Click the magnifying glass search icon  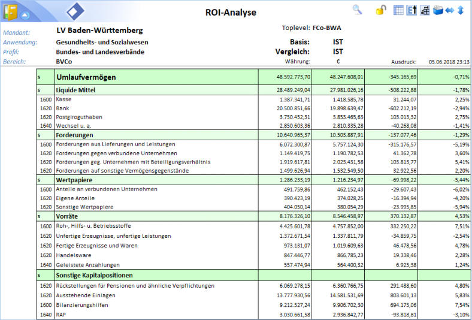(358, 10)
